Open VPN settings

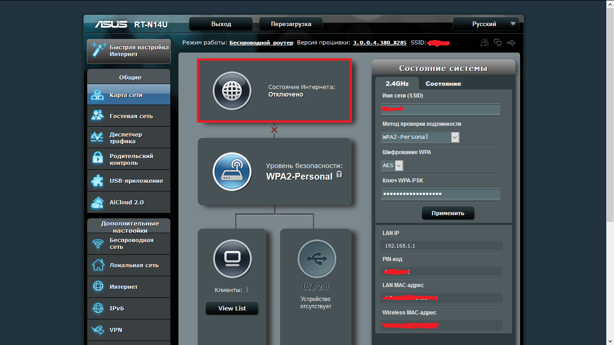pyautogui.click(x=129, y=330)
